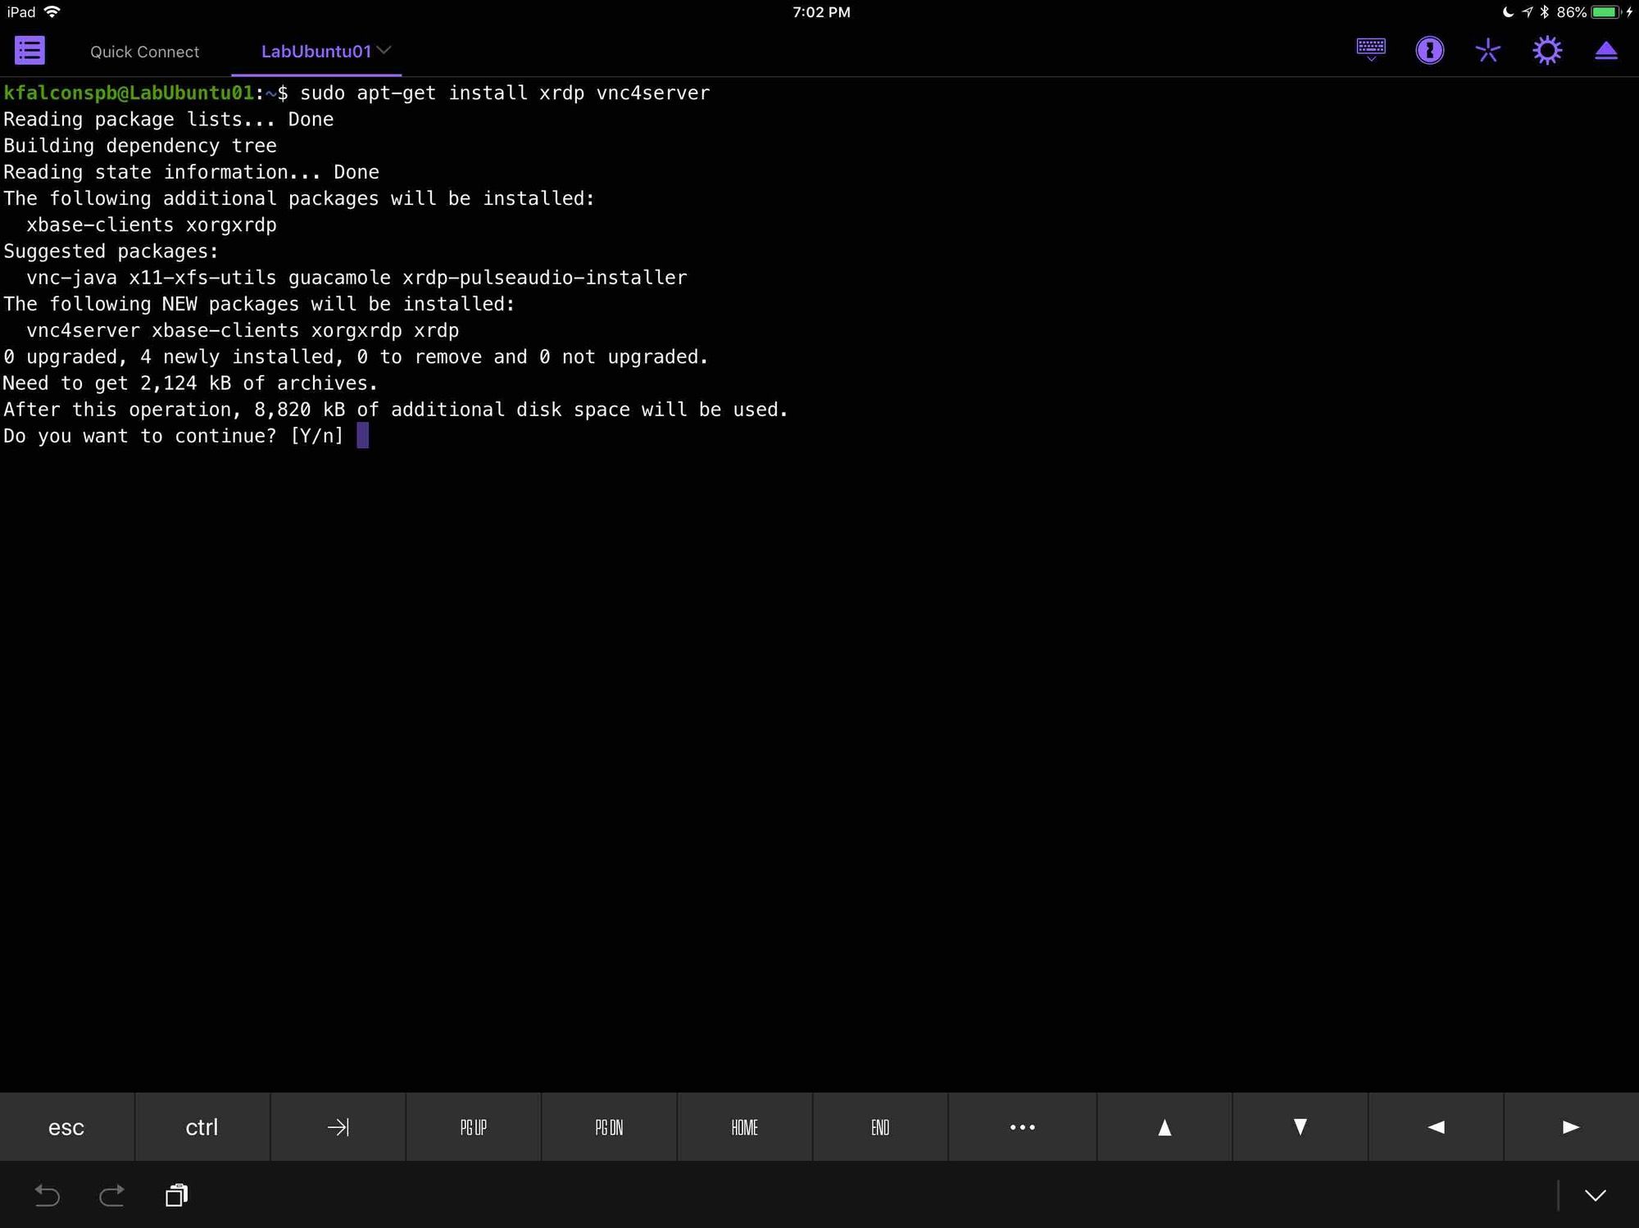Screen dimensions: 1639x1228
Task: Tap the terminal cursor after [Y/n] prompt
Action: 363,435
